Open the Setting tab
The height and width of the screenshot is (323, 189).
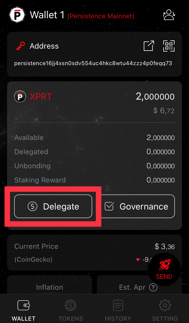click(x=165, y=310)
